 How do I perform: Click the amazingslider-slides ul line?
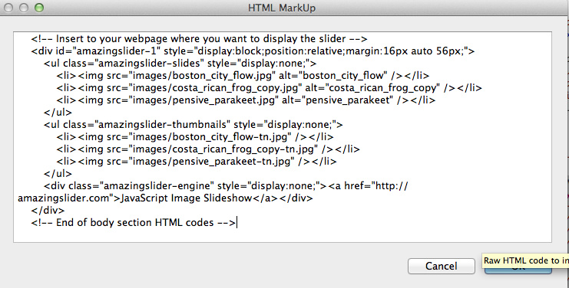click(x=180, y=64)
